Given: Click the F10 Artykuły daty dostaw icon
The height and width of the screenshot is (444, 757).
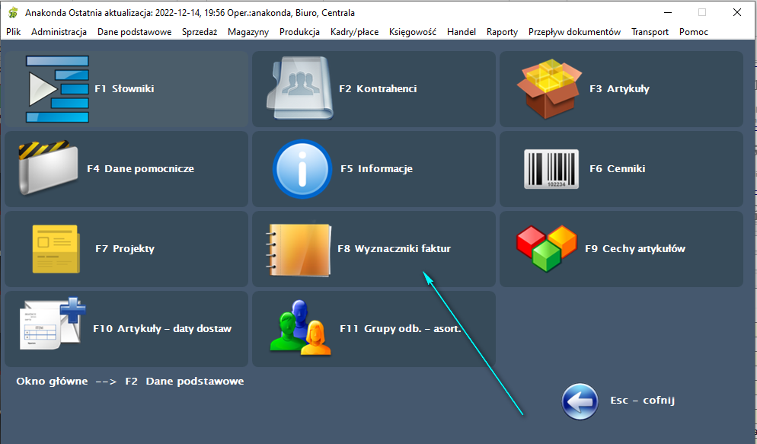Looking at the screenshot, I should tap(53, 324).
